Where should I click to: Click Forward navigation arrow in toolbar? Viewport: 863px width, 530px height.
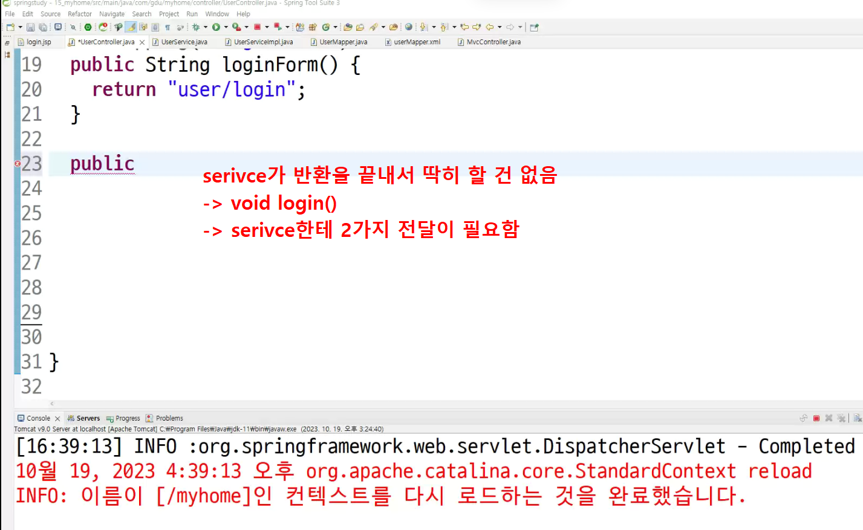pos(510,27)
